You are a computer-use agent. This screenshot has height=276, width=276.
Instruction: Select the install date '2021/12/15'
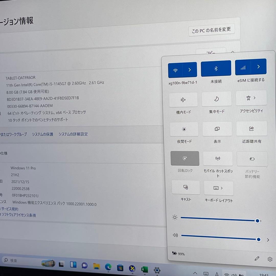[x=20, y=182]
